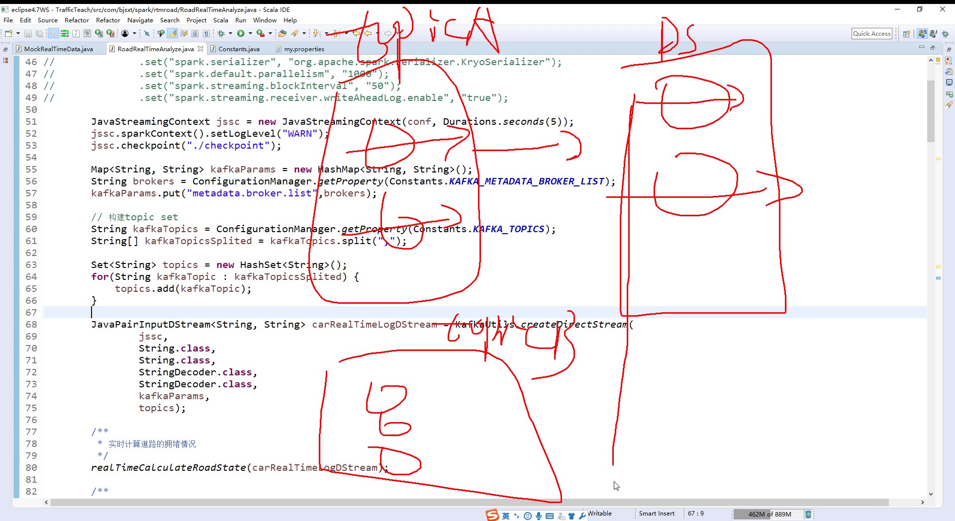Switch to my.properties tab

pos(300,49)
